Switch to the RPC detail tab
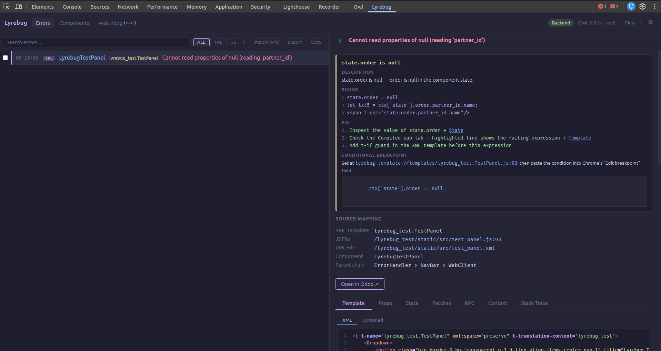This screenshot has width=661, height=351. click(469, 303)
